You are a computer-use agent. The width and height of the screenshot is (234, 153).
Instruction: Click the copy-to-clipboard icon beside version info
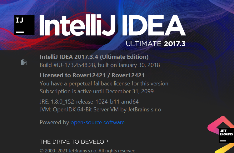[x=24, y=62]
